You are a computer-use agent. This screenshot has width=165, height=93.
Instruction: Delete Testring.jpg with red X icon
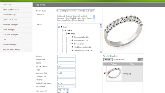point(105,73)
